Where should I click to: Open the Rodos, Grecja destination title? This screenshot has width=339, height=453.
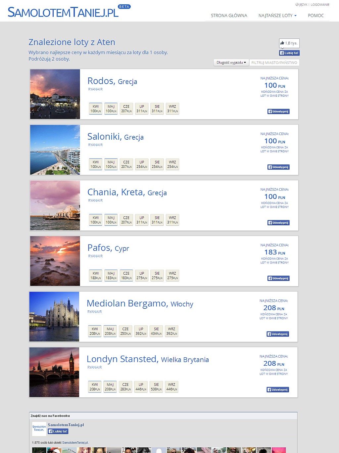(112, 81)
